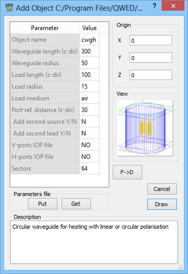Select the Load medium value cell air
The height and width of the screenshot is (274, 188).
pos(89,98)
